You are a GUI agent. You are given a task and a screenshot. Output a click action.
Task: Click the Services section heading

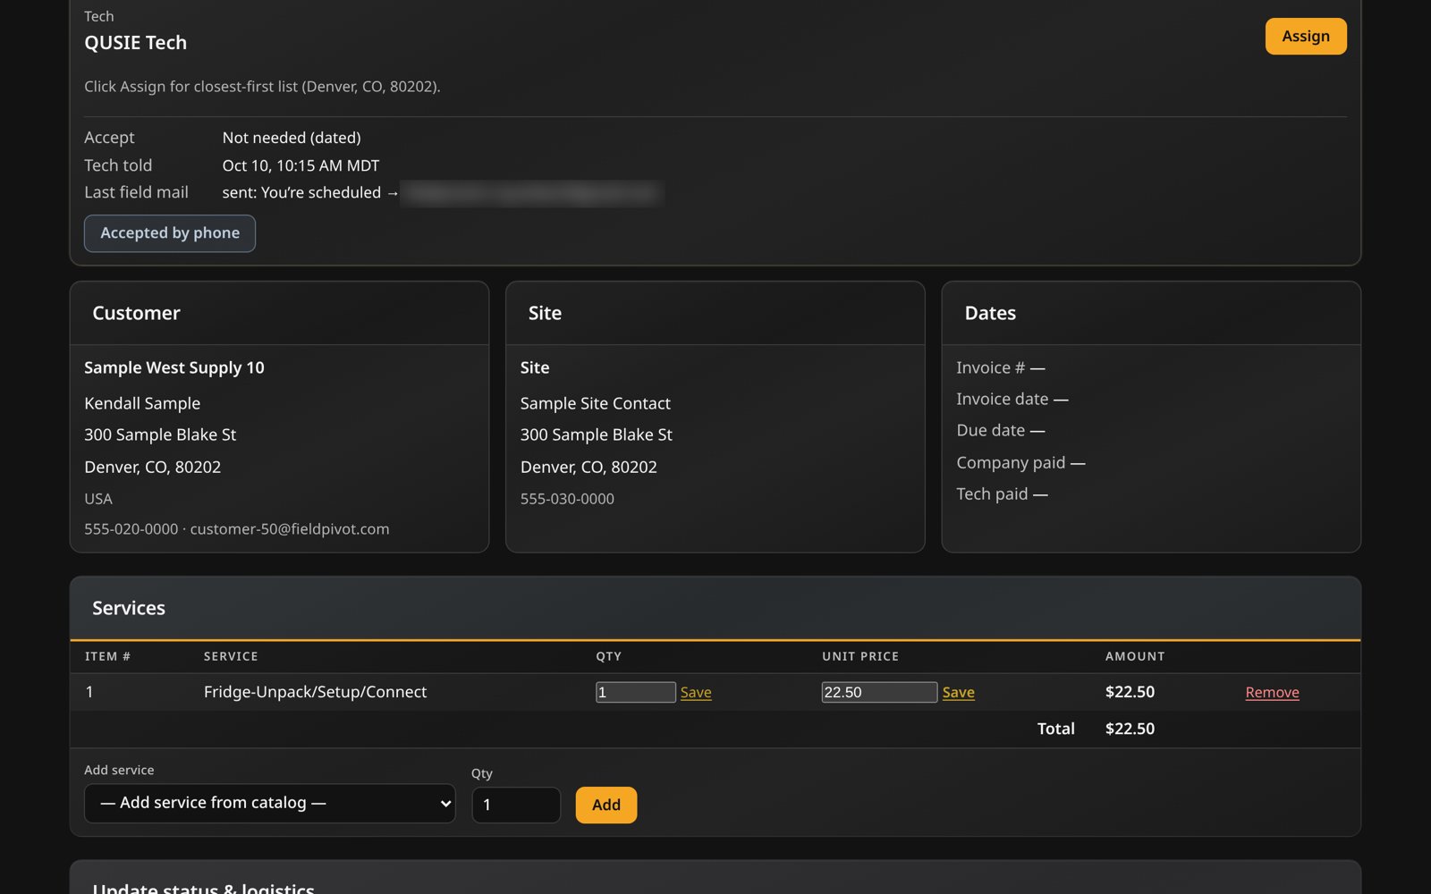(129, 608)
